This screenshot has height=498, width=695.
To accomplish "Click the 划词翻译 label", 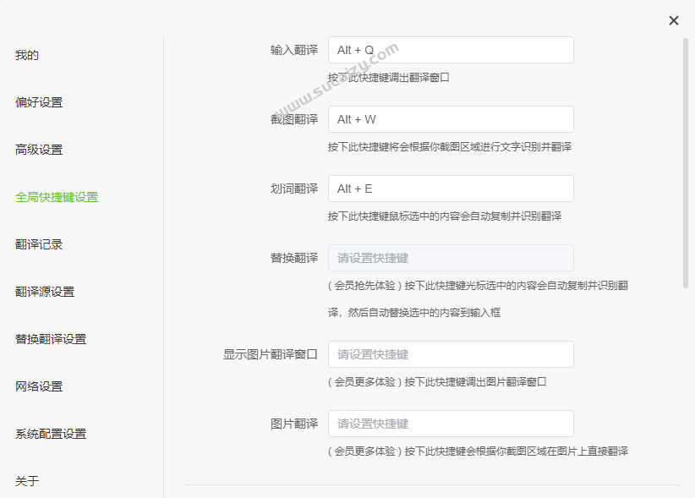I will pyautogui.click(x=294, y=189).
